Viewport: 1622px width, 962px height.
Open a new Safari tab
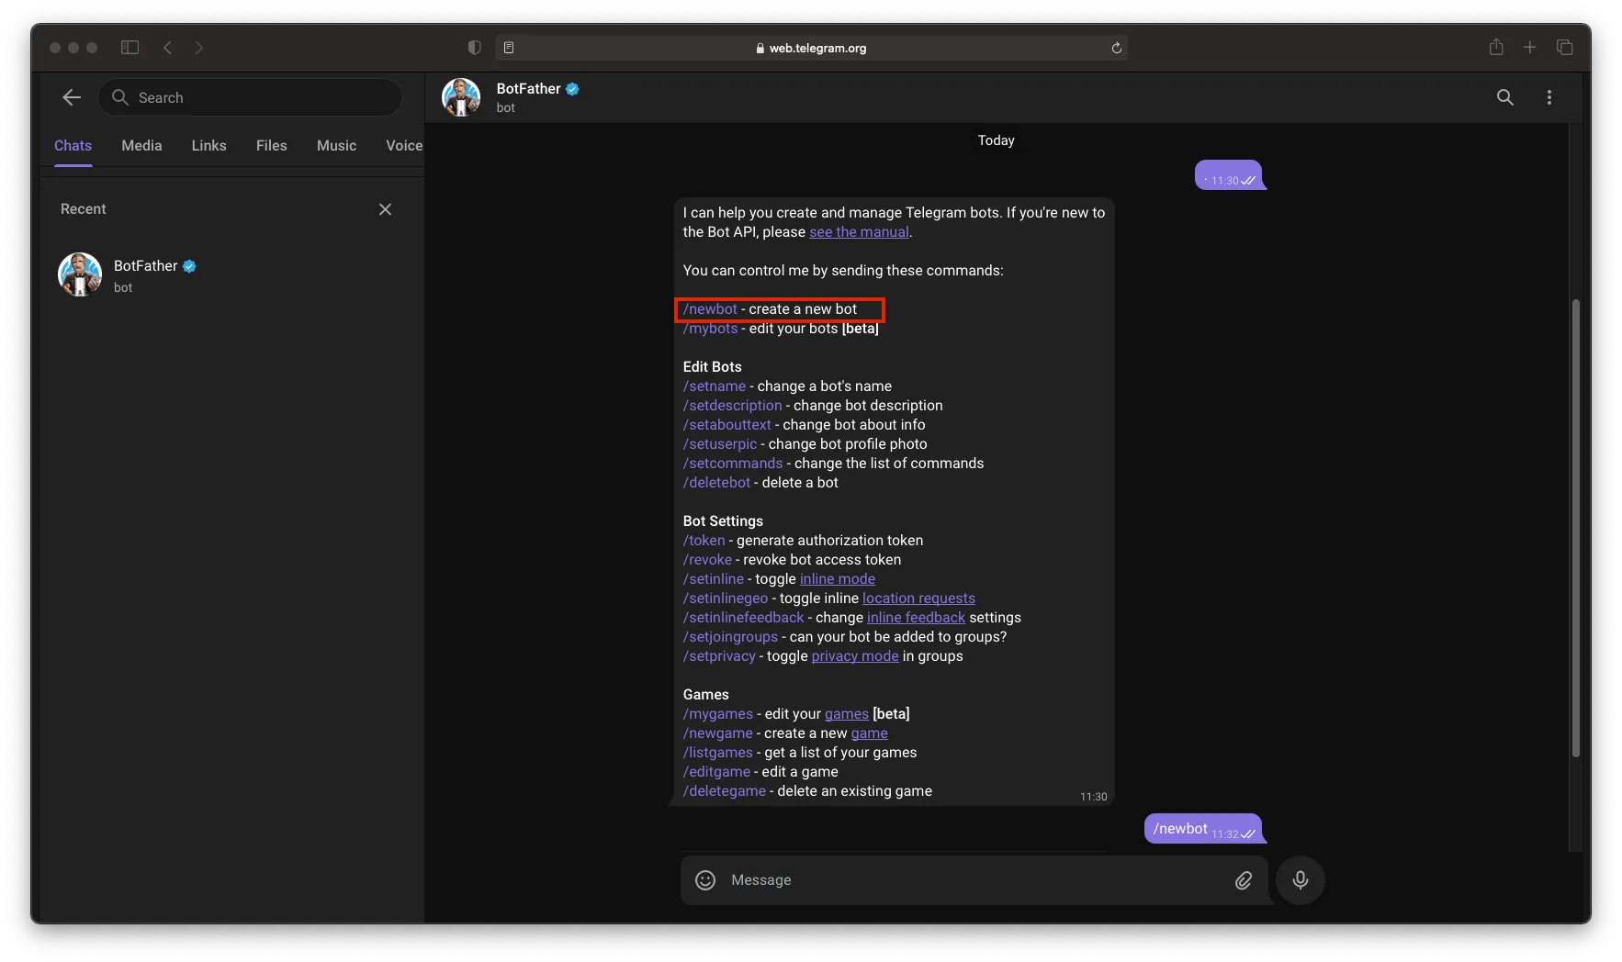[1529, 48]
